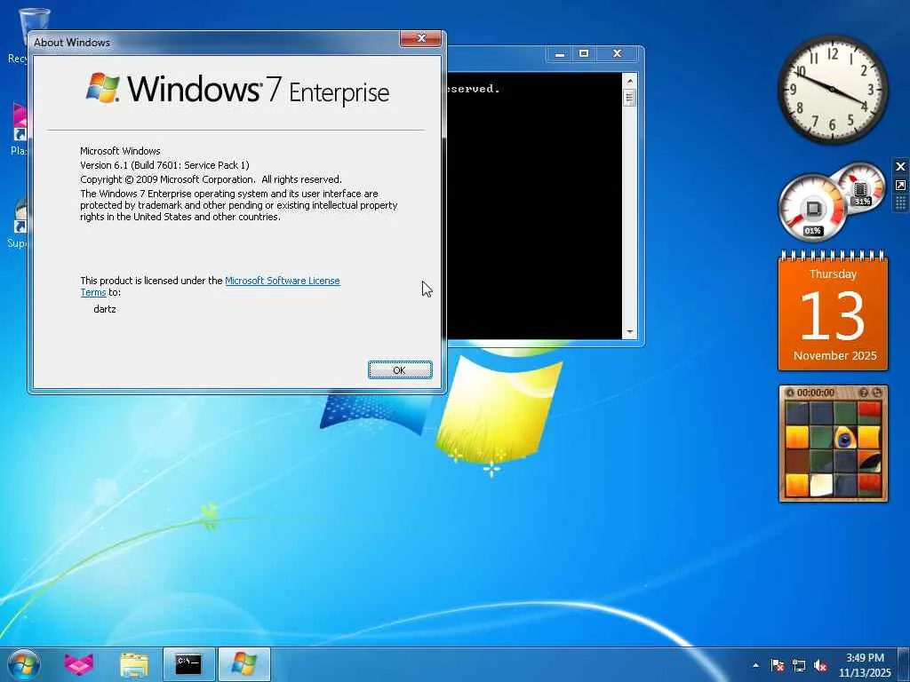Click the CPU meter gauge showing 01%

click(812, 208)
